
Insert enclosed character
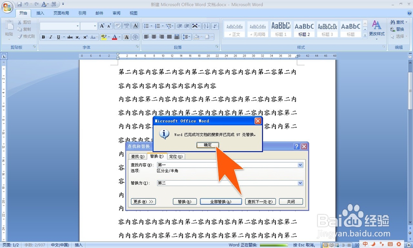click(x=135, y=37)
